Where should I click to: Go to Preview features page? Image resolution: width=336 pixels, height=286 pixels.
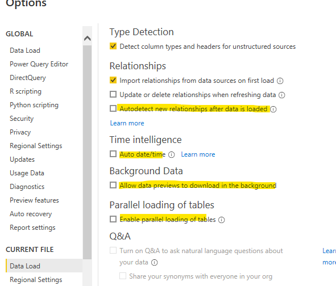click(x=34, y=200)
